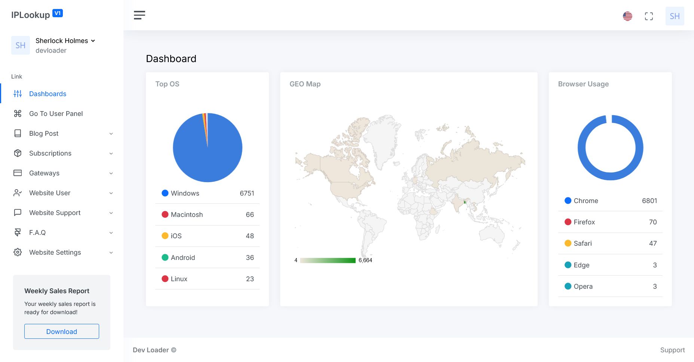Enter fullscreen mode via the top bar icon

[x=649, y=16]
